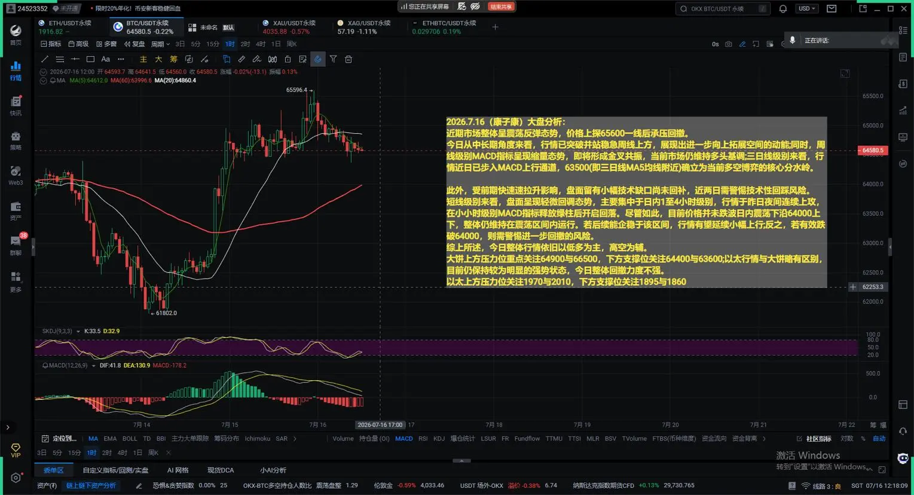This screenshot has width=914, height=495.
Task: Open 资产 assets in left sidebar
Action: (16, 210)
